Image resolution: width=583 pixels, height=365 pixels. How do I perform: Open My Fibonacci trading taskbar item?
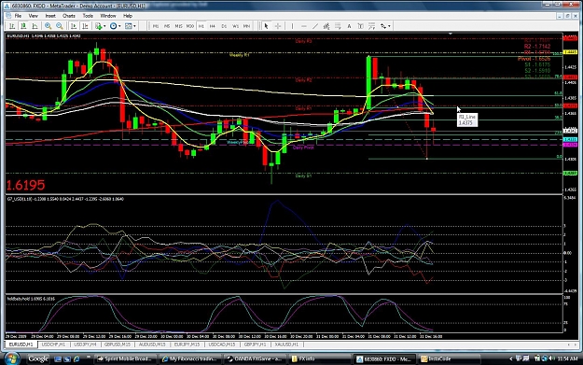[190, 359]
